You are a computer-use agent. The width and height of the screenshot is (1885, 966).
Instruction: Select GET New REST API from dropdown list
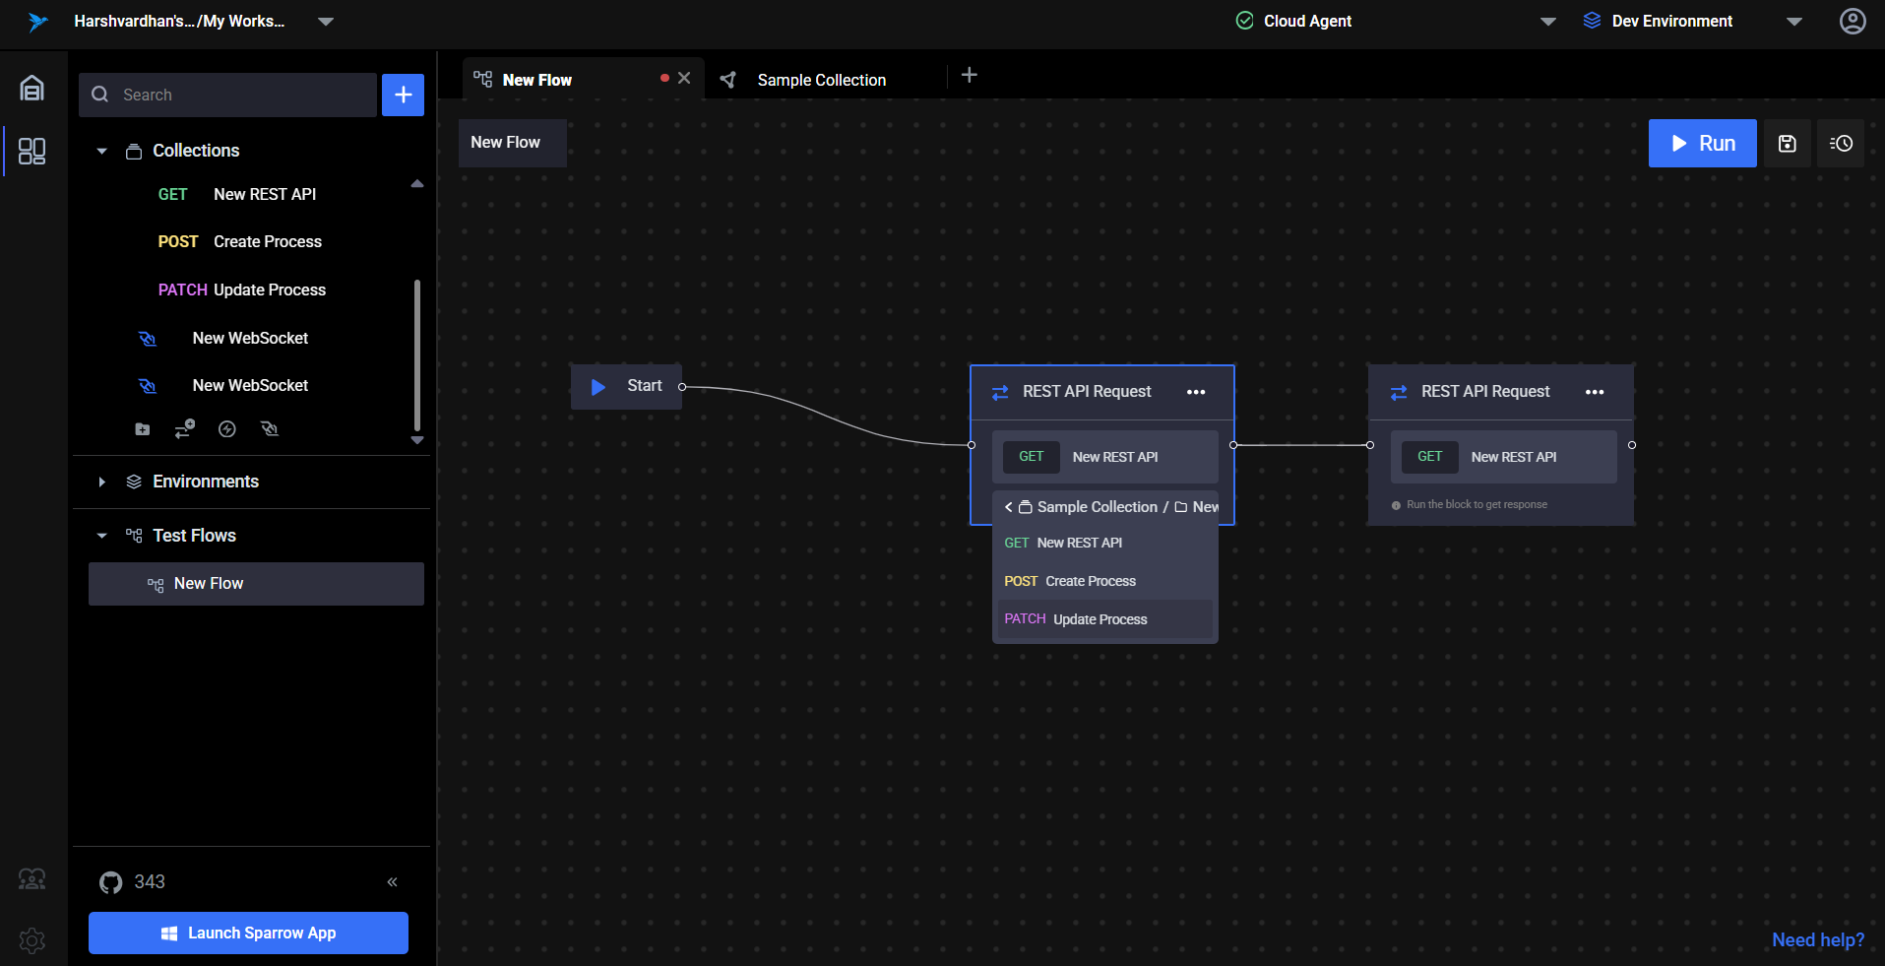(1105, 543)
